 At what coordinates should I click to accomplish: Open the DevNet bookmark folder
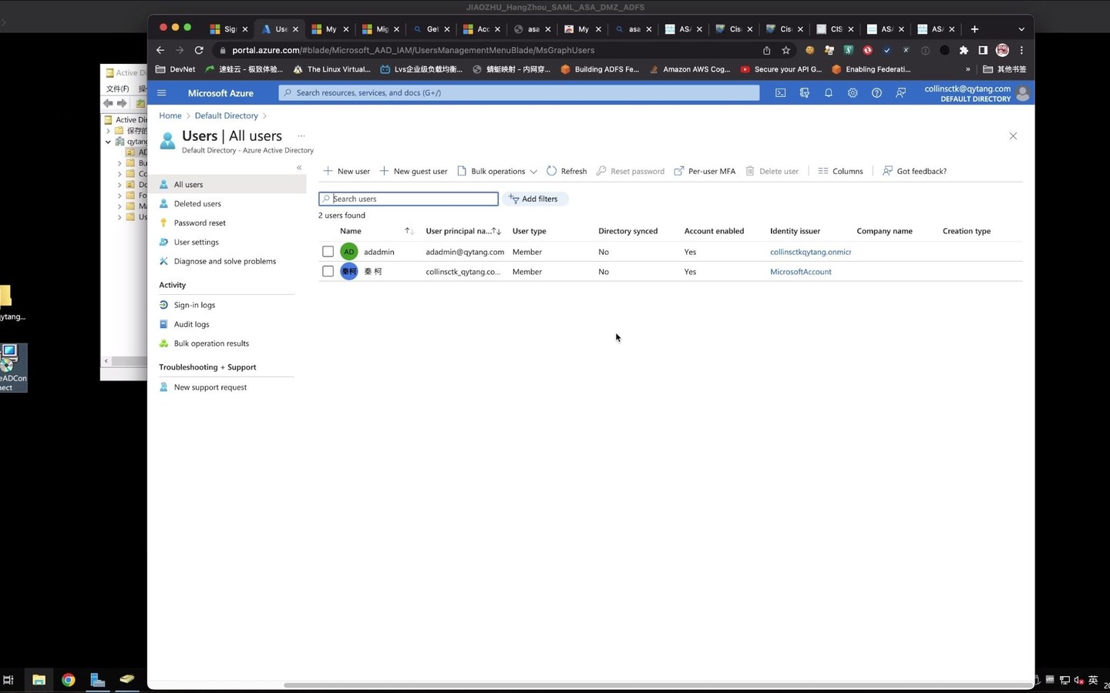pos(176,69)
